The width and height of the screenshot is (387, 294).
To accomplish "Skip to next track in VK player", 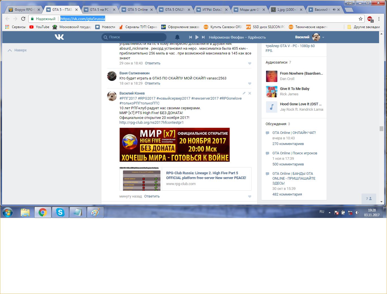I will coord(203,37).
